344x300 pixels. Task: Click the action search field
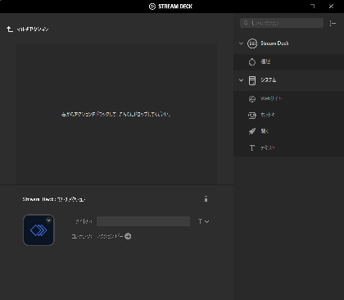(282, 23)
